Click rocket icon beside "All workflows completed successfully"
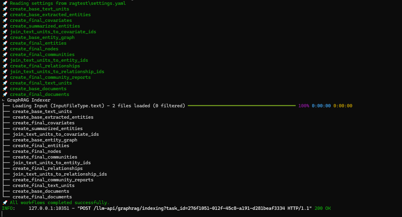 5,203
